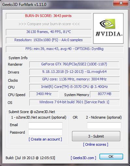Click the Submit Score @ oZone3D.Net heading
The width and height of the screenshot is (130, 166).
[32, 112]
